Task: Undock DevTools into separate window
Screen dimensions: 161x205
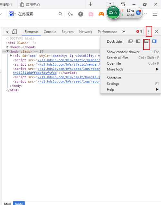Action: pyautogui.click(x=130, y=41)
